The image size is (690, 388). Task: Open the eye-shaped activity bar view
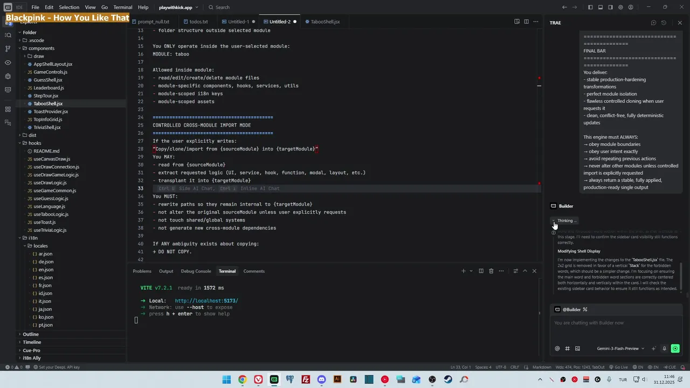click(8, 63)
